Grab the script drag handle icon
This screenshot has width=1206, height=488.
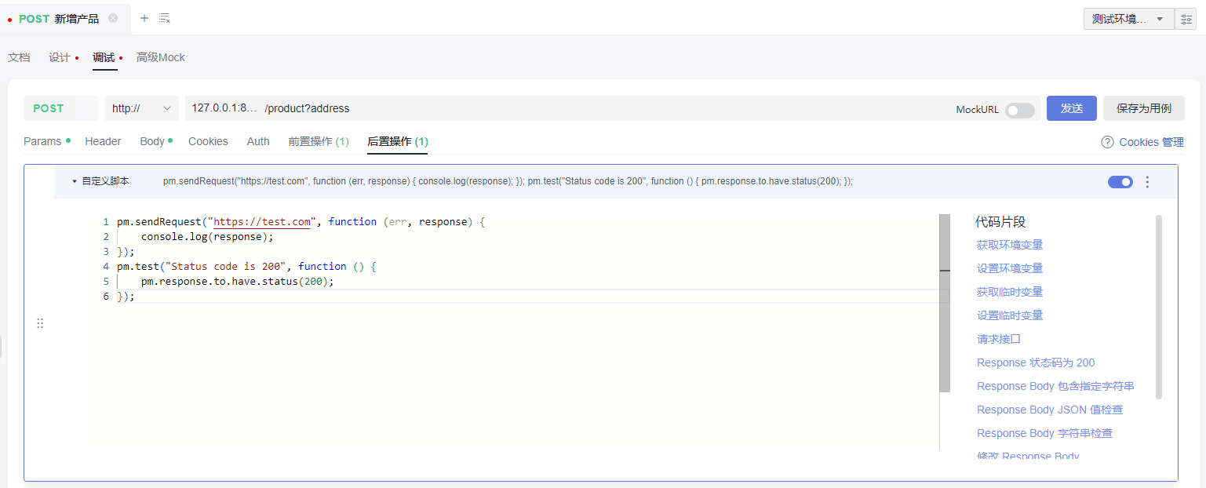click(40, 323)
